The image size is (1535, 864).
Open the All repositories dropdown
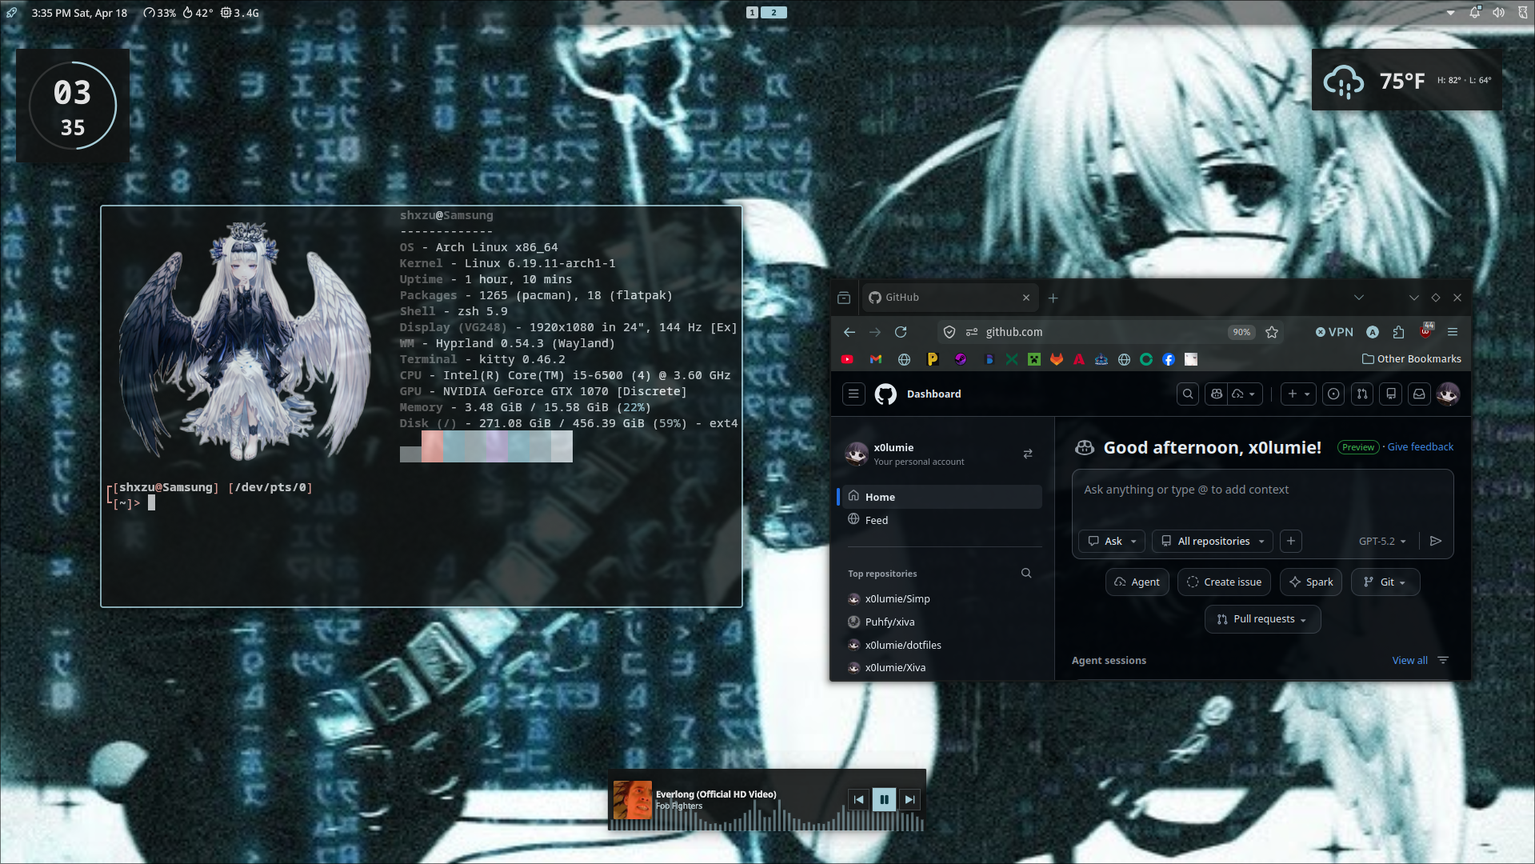pyautogui.click(x=1213, y=541)
